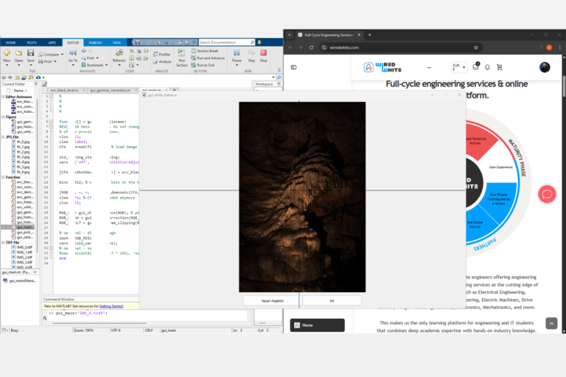Screen dimensions: 566x377
Task: Open the shopping cart on Wired White
Action: (x=499, y=67)
